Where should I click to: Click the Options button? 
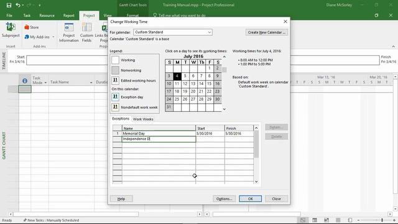(224, 199)
